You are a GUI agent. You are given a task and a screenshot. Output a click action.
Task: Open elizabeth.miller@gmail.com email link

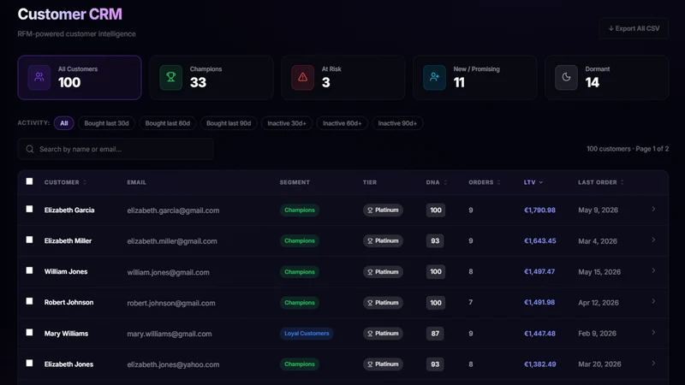pos(172,241)
